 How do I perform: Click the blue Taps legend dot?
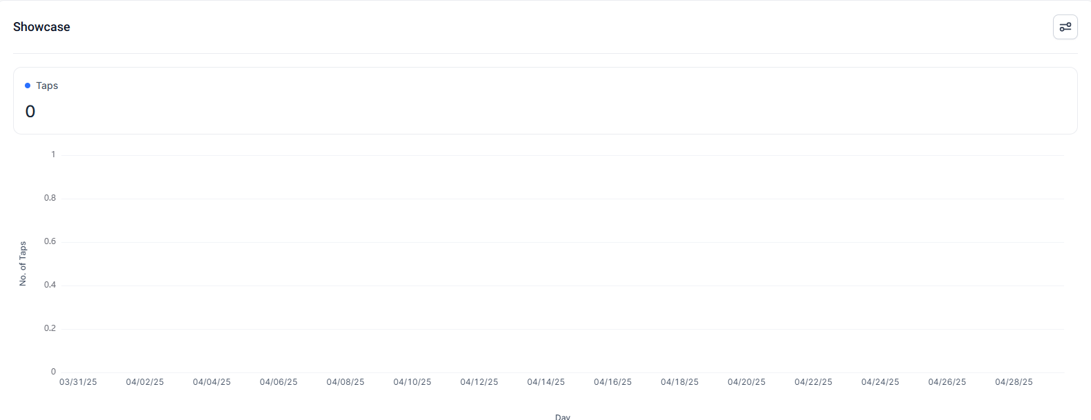click(x=28, y=86)
